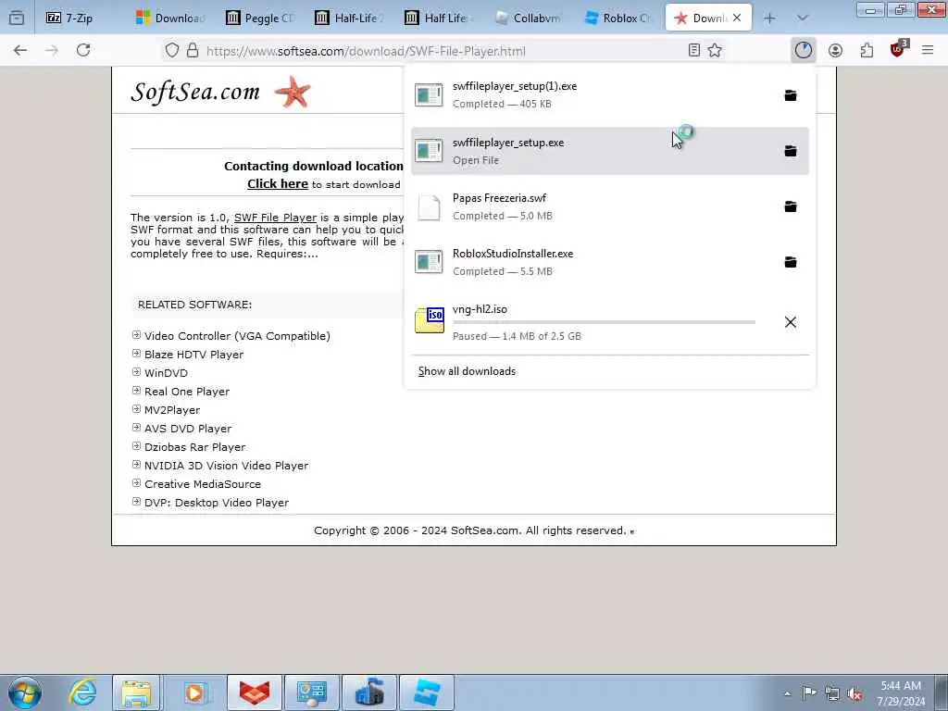
Task: Go back to previous page
Action: pyautogui.click(x=20, y=51)
